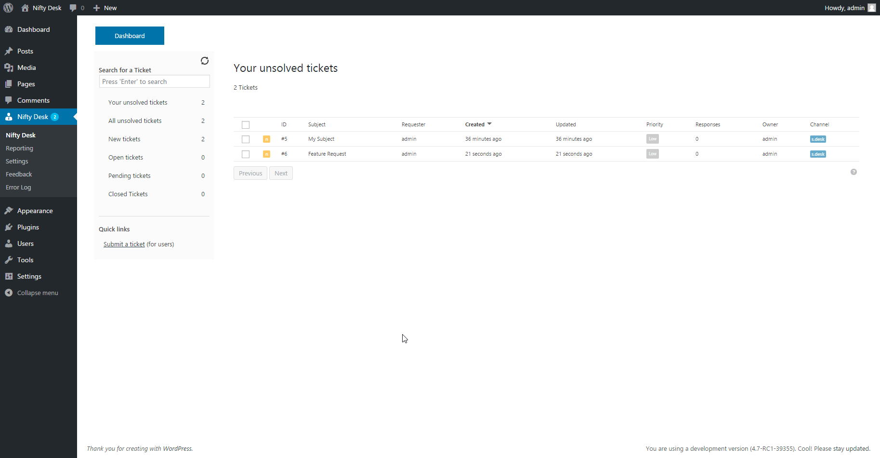Click the Subject column header

pos(317,124)
